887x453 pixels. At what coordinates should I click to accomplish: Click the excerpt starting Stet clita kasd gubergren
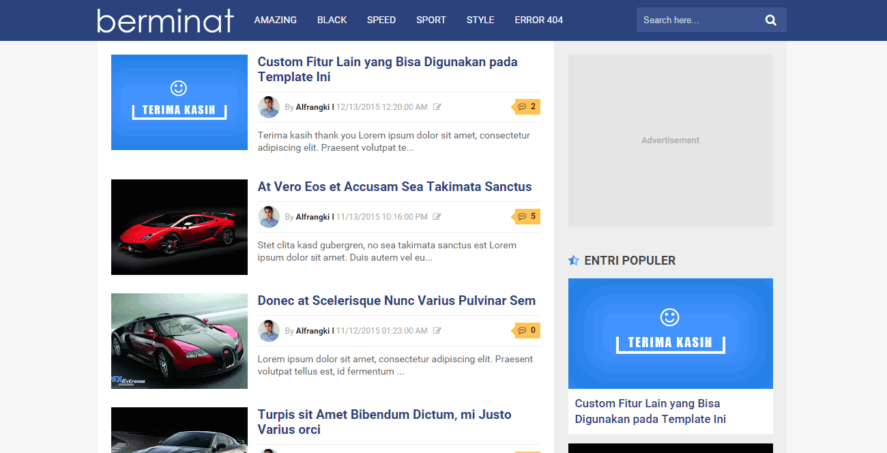pyautogui.click(x=387, y=252)
